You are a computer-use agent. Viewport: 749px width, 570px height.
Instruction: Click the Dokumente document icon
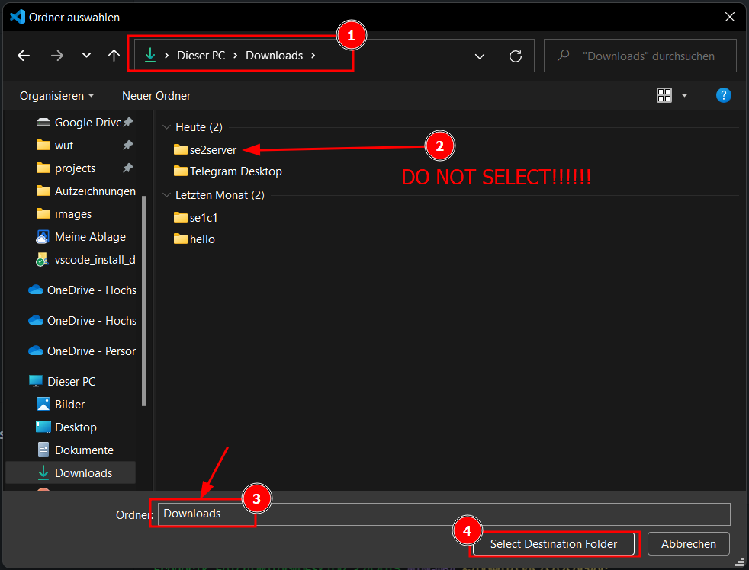point(43,450)
